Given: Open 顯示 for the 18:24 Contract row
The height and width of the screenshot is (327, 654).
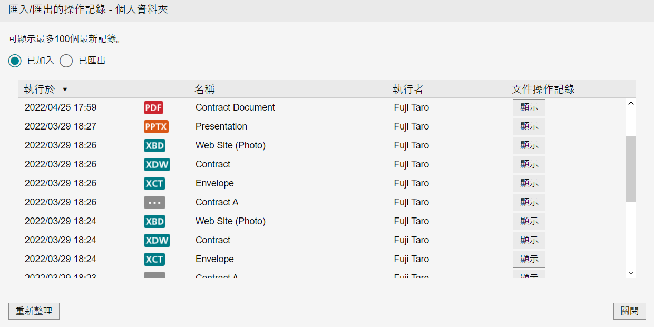Looking at the screenshot, I should point(529,240).
